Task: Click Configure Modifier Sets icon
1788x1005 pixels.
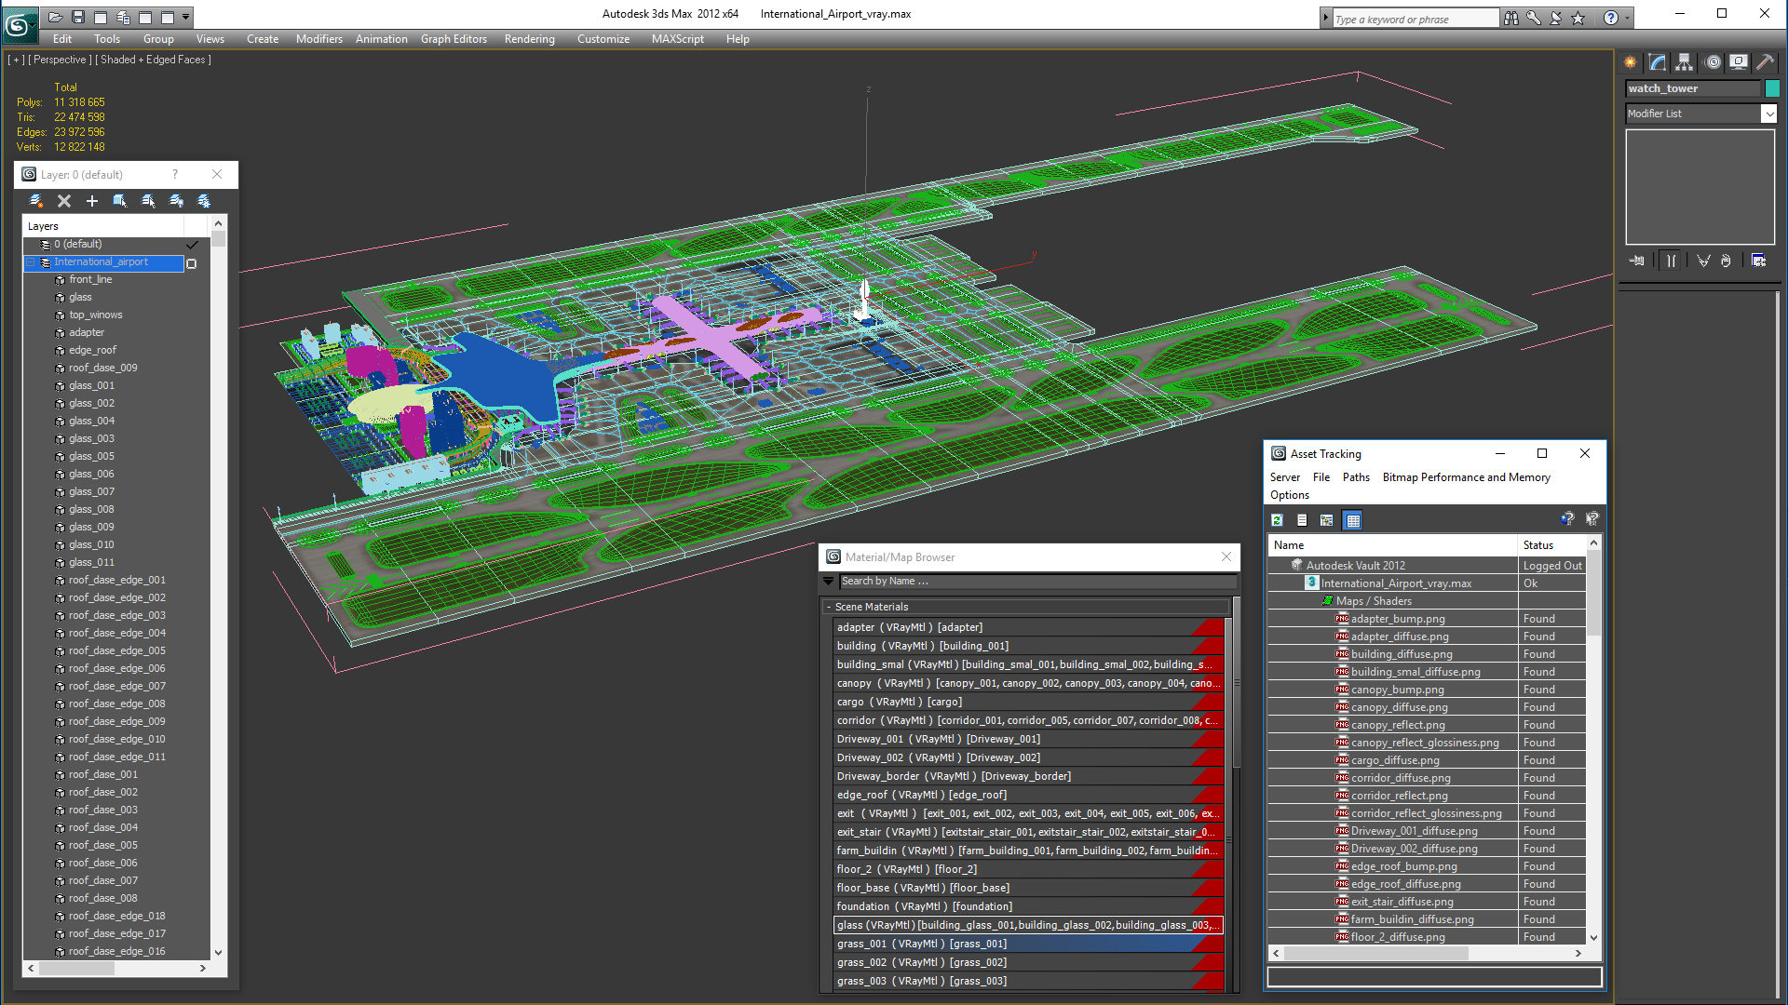Action: pyautogui.click(x=1759, y=261)
